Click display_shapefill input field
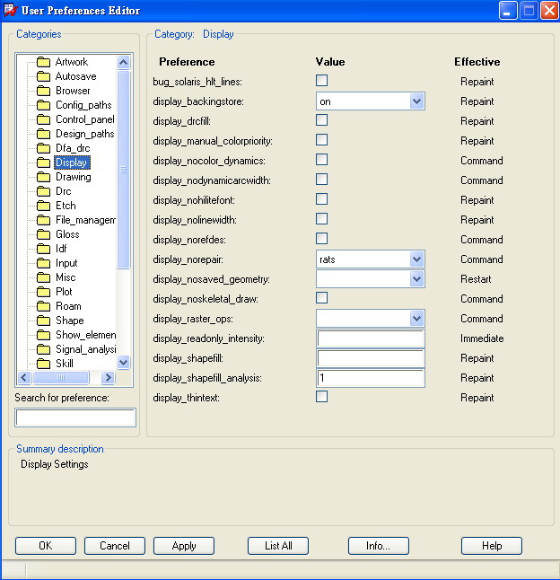Viewport: 560px width, 580px height. [x=371, y=358]
